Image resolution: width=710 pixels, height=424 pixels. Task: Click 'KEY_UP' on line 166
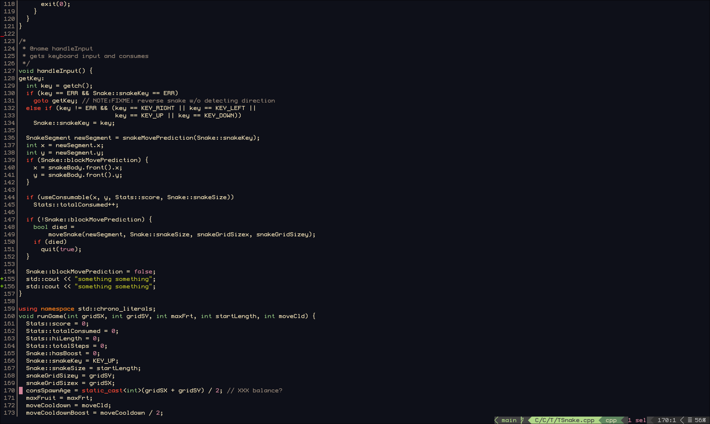104,360
